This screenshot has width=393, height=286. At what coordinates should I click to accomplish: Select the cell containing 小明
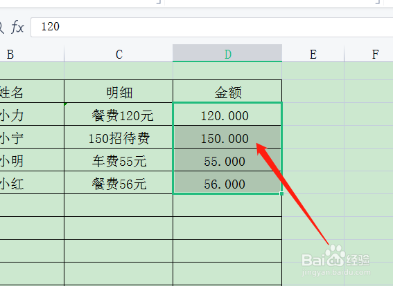[32, 160]
